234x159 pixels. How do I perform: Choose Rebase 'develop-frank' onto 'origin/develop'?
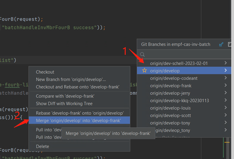pos(79,113)
